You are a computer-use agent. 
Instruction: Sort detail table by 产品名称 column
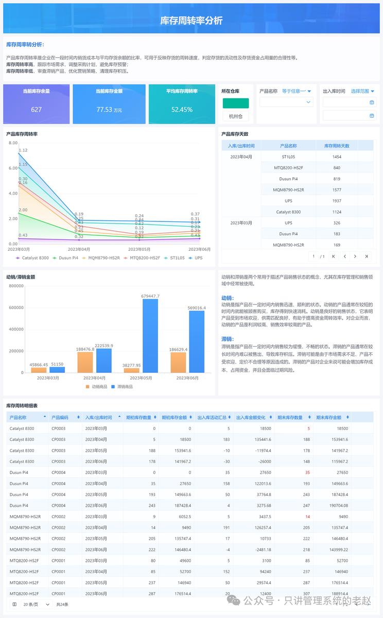coord(45,417)
